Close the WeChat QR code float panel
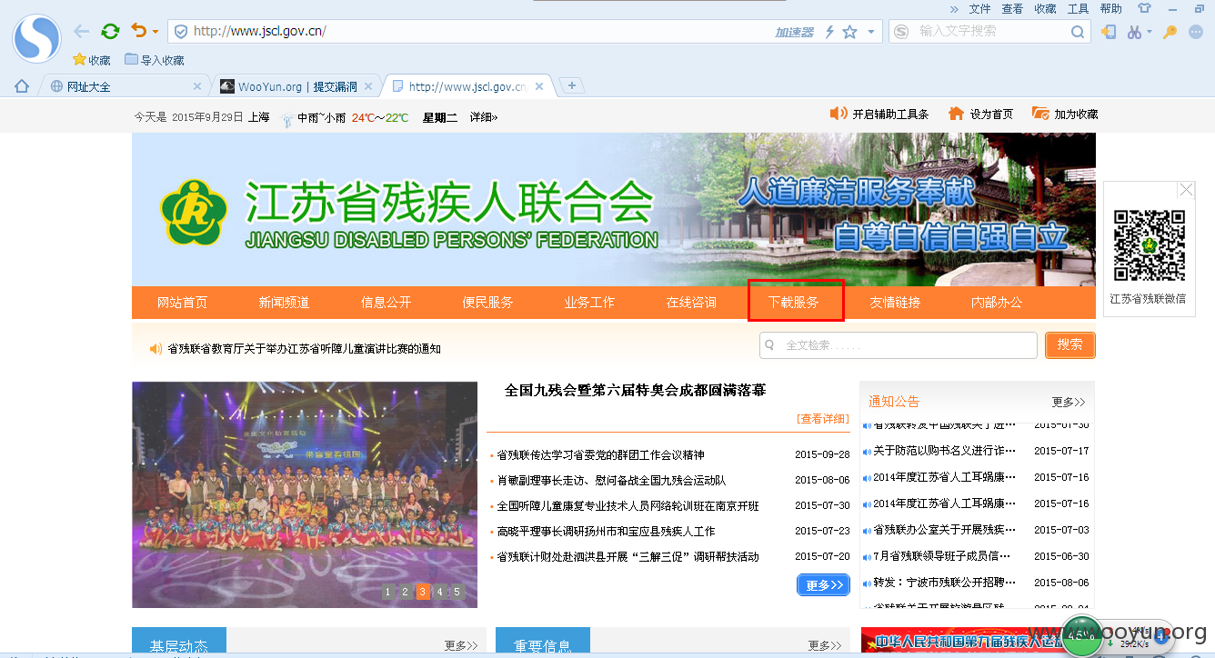 point(1186,190)
